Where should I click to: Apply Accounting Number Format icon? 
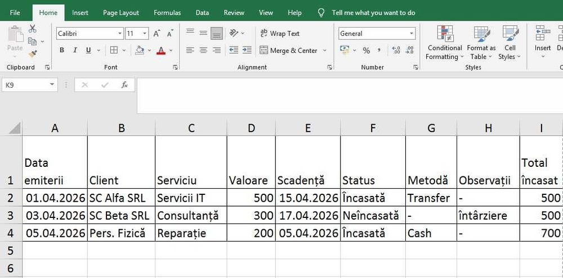[x=345, y=50]
